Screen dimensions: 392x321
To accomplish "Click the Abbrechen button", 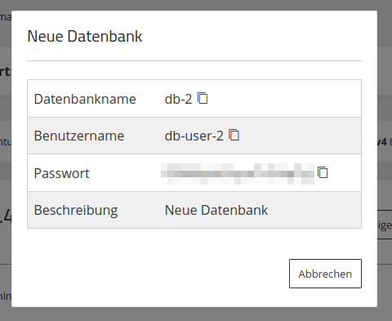I will pyautogui.click(x=325, y=274).
